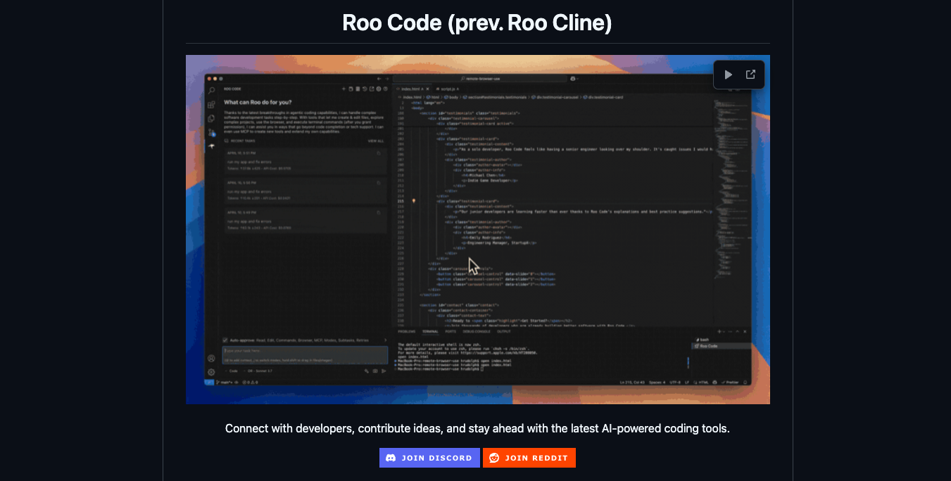Viewport: 951px width, 481px height.
Task: Click the history clock icon in the Roo Code panel header
Action: tap(365, 89)
